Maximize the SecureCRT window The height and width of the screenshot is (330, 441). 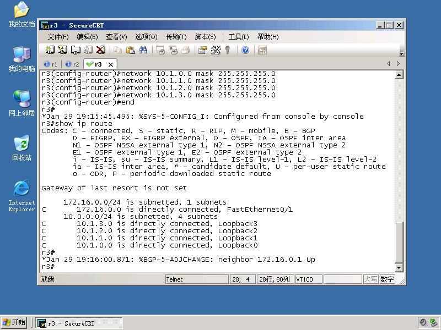pyautogui.click(x=389, y=25)
